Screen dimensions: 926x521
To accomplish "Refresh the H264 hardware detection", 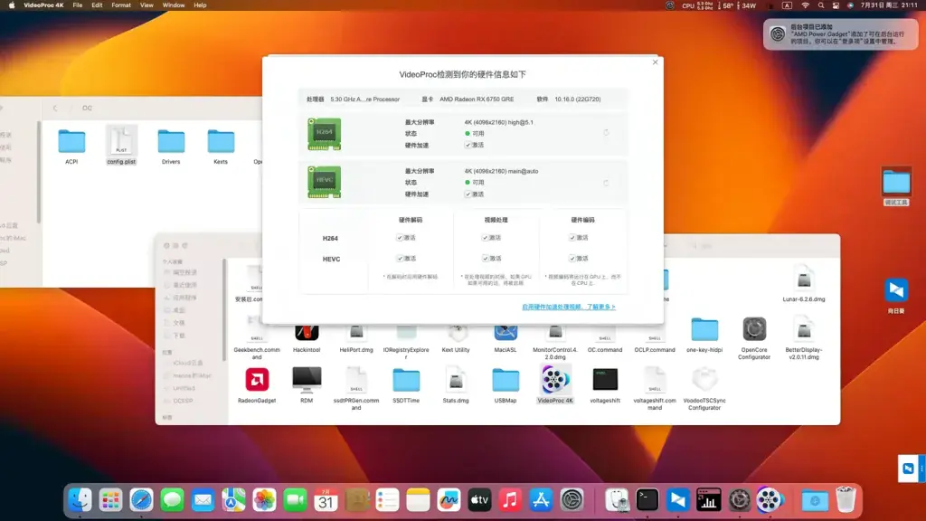I will click(x=606, y=133).
